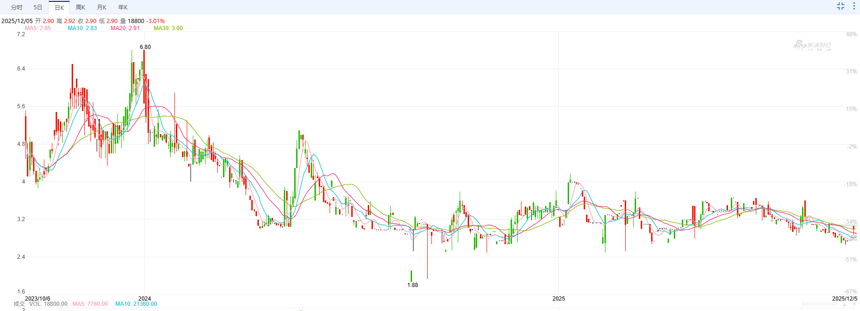Click the volume MA5: 7760.00 label
Viewport: 860px width, 311px height.
click(x=90, y=304)
